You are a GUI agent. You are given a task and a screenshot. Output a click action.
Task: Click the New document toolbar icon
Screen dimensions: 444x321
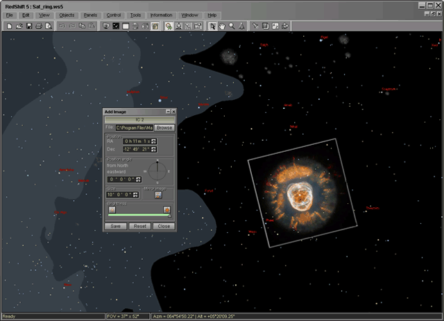click(8, 26)
